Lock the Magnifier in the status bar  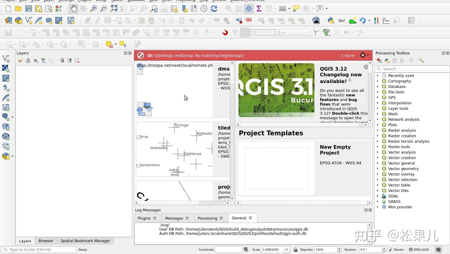pos(295,249)
